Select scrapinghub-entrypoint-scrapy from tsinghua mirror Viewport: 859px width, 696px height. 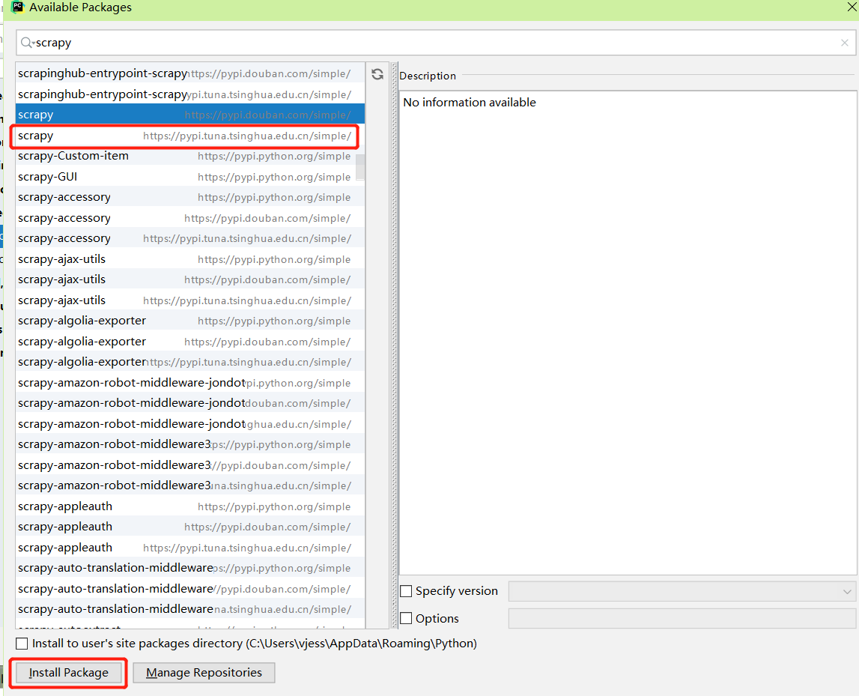tap(190, 94)
